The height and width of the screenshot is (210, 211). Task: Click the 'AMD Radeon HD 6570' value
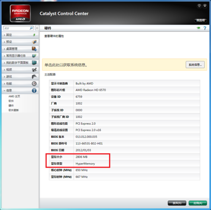[91, 90]
